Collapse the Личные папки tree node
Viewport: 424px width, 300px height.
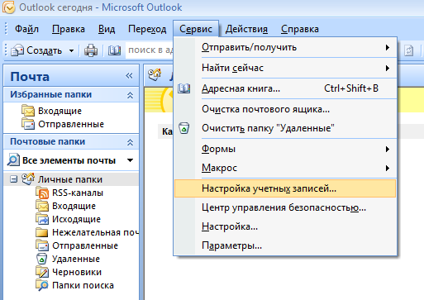click(13, 179)
